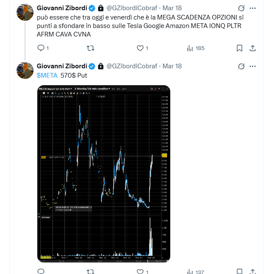Open the META 570 put chart image
Screen dimensions: 264x274
(x=104, y=174)
